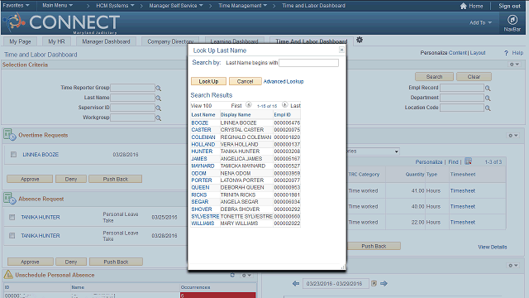Open Manager Dashboard tab
Image resolution: width=529 pixels, height=298 pixels.
coord(106,41)
